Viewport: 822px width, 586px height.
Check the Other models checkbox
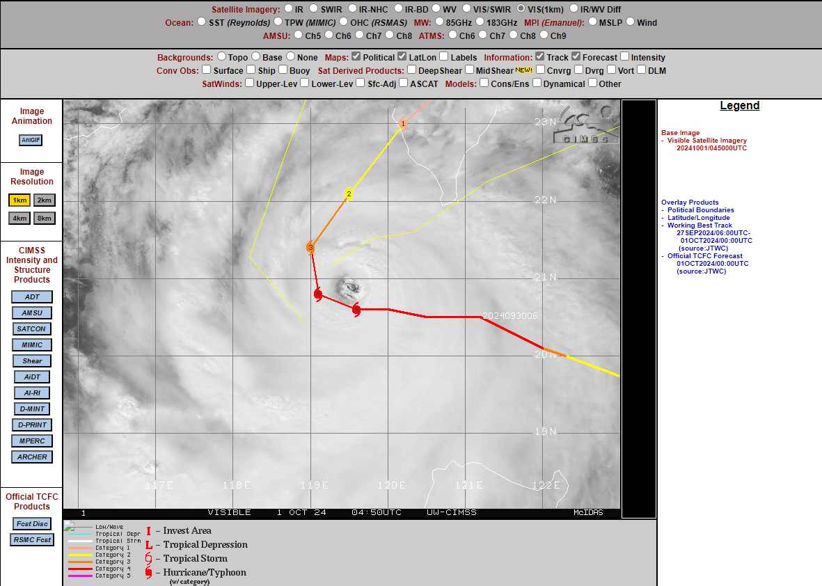click(x=592, y=82)
